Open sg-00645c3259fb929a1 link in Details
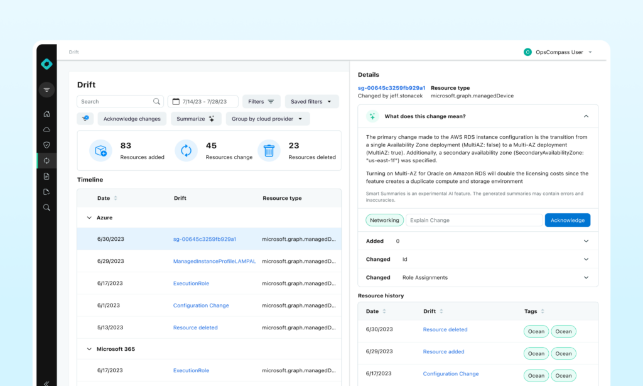 [x=391, y=88]
